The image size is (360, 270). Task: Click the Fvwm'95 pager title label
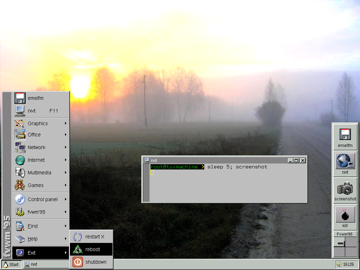345,234
